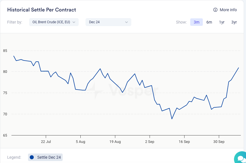Click the chevron beside Oil, Brent Crude

[74, 22]
